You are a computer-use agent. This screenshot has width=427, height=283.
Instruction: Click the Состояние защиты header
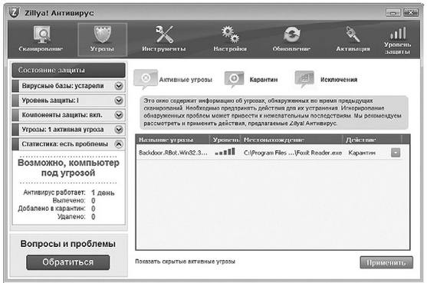click(69, 71)
